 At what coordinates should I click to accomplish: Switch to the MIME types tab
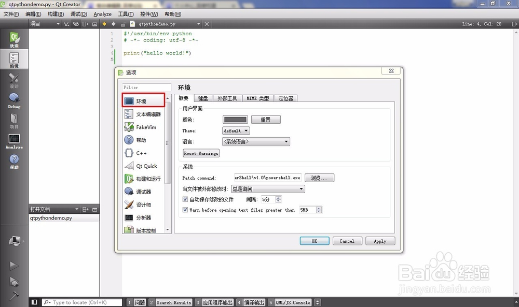pos(257,98)
